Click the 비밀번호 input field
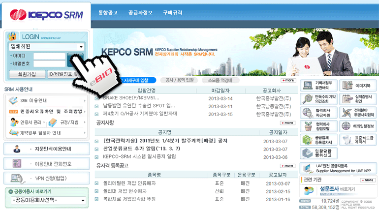 tap(50, 64)
